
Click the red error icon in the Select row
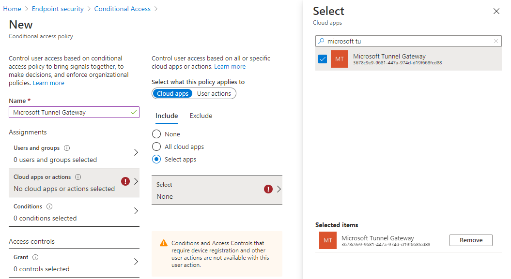pyautogui.click(x=268, y=189)
